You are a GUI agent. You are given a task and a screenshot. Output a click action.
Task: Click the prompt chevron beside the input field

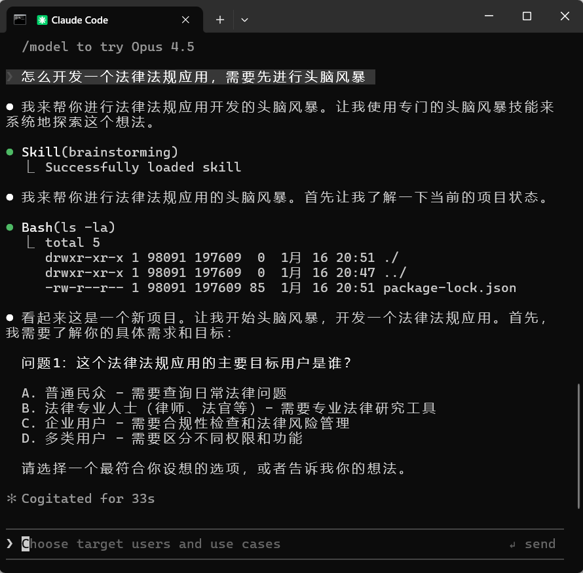point(9,544)
